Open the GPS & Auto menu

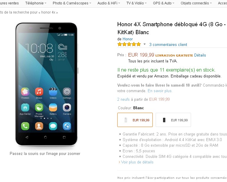point(164,3)
